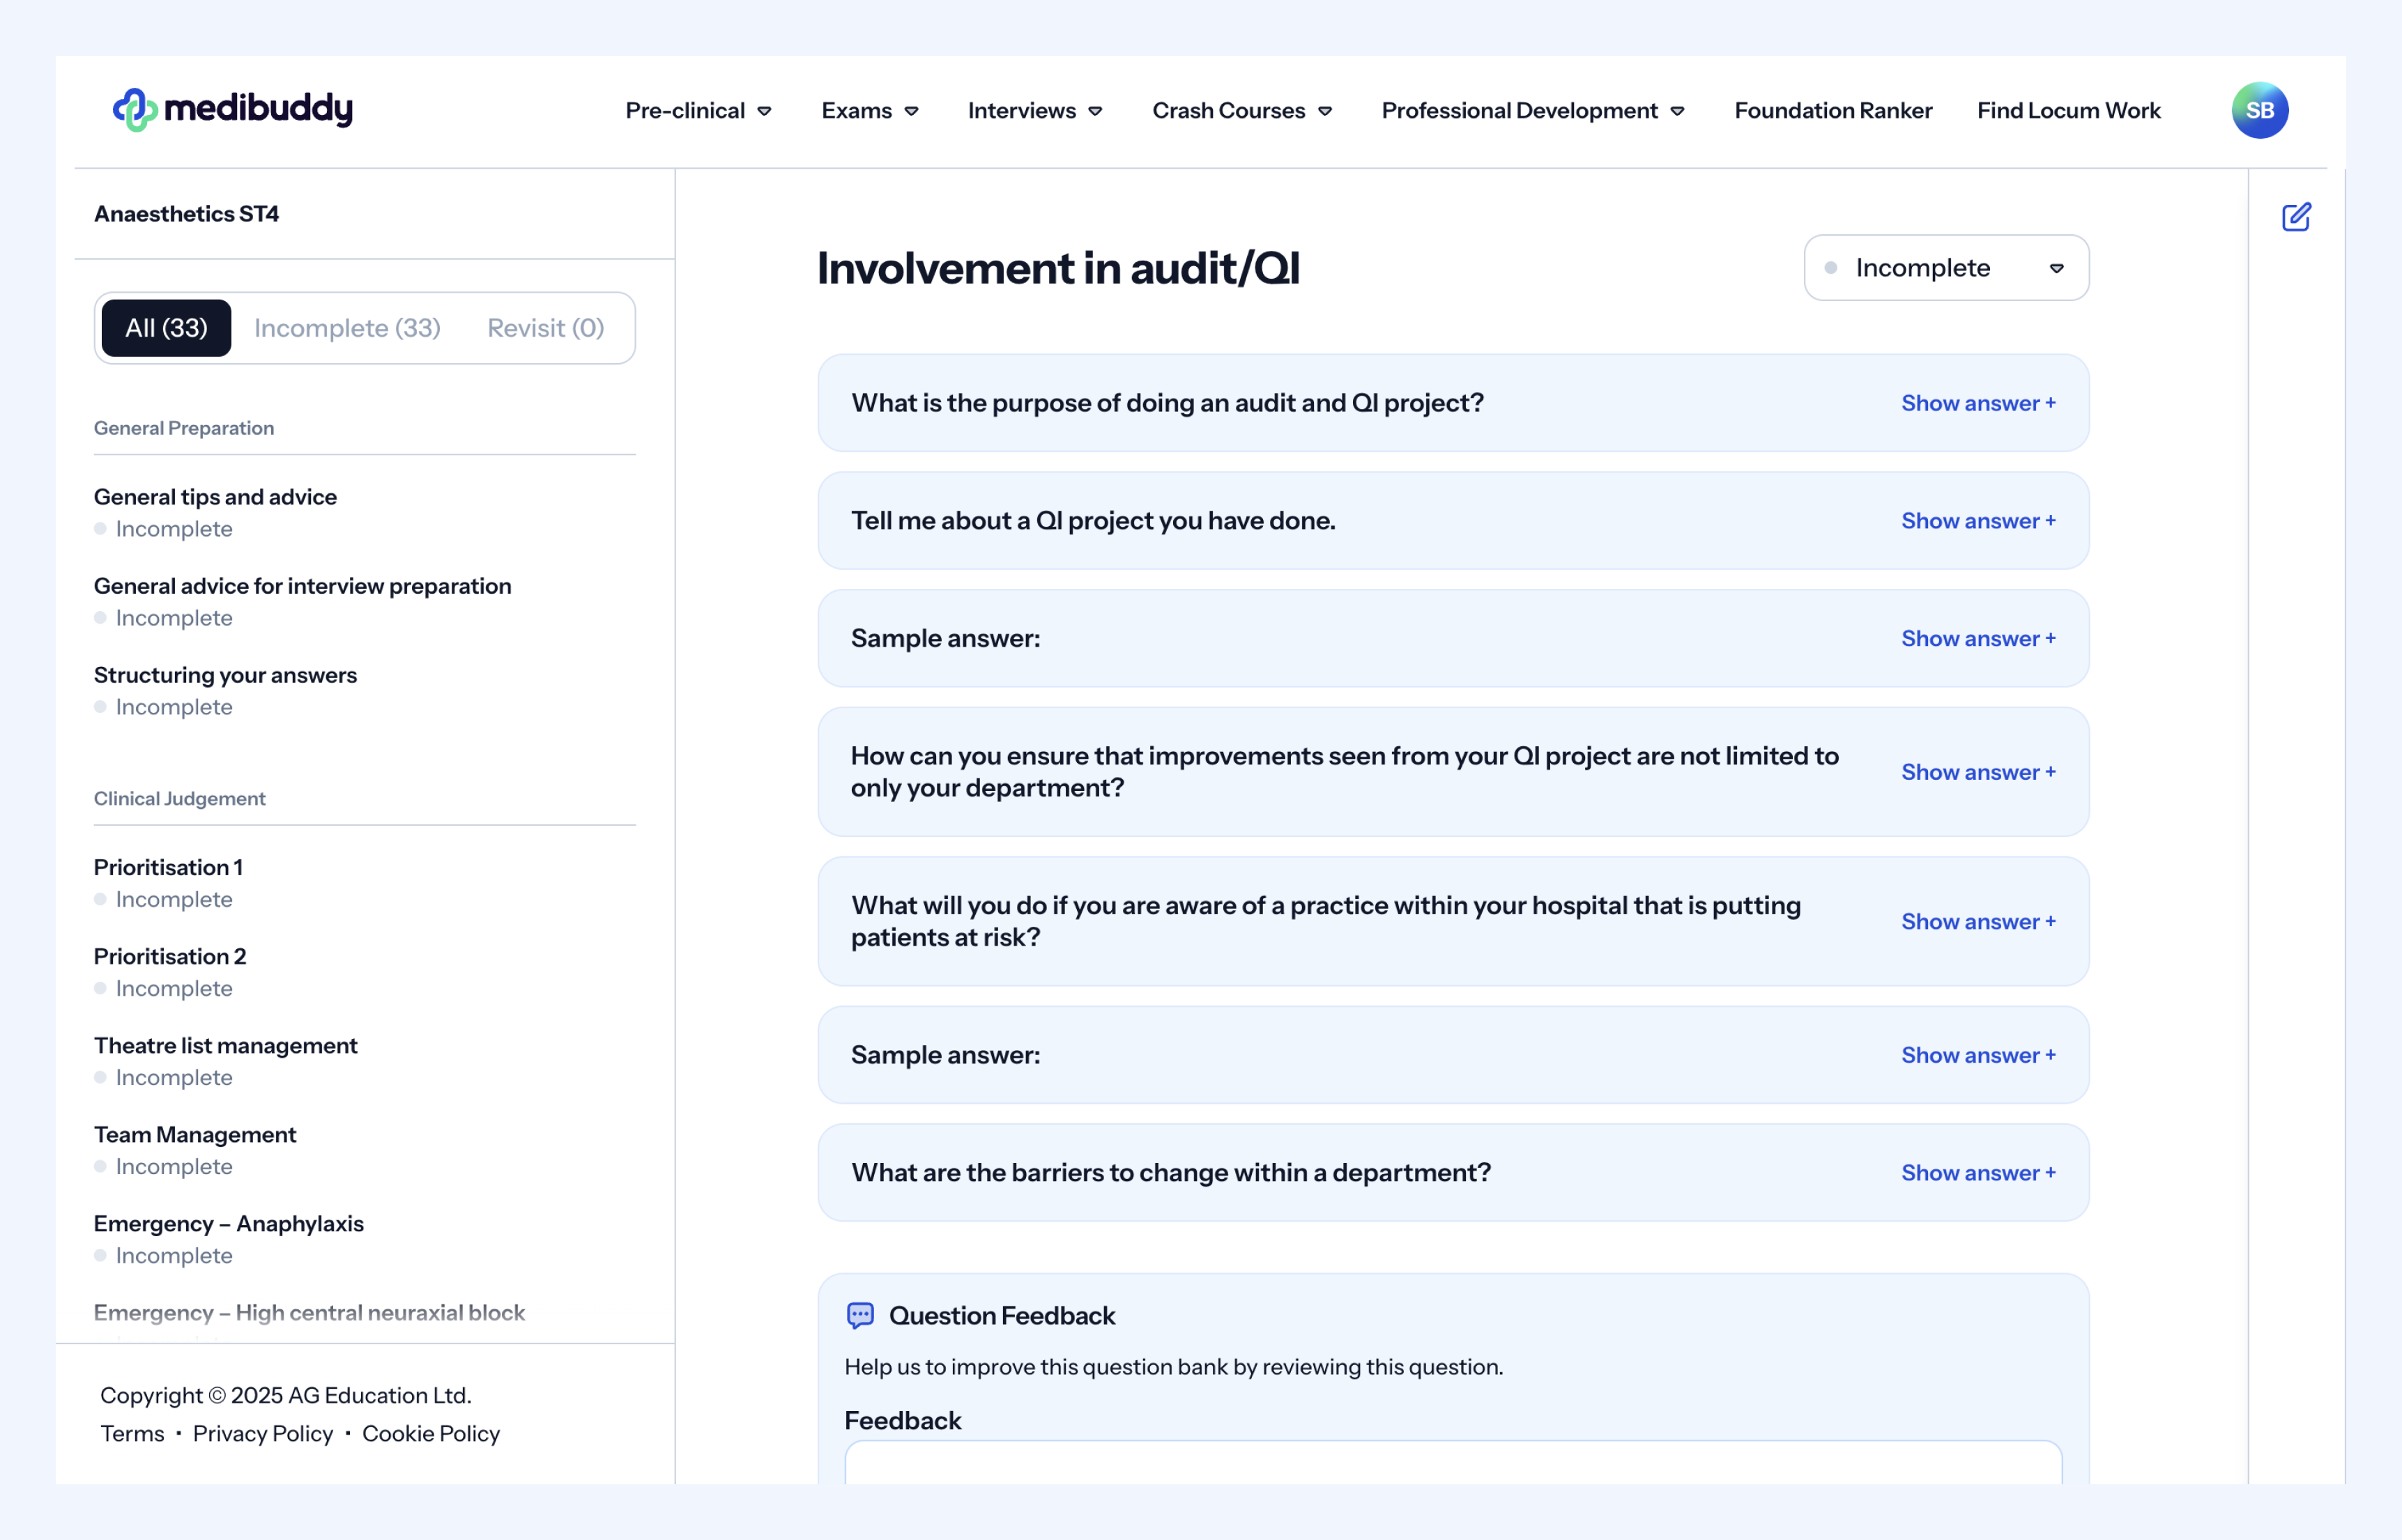Click the Question Feedback chat icon
The height and width of the screenshot is (1540, 2402).
pyautogui.click(x=860, y=1315)
